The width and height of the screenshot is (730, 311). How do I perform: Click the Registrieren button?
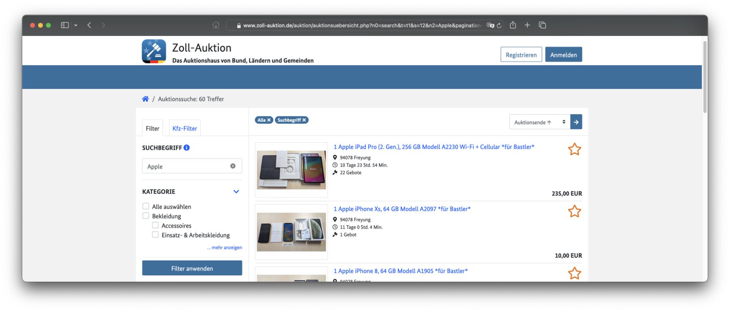coord(521,55)
